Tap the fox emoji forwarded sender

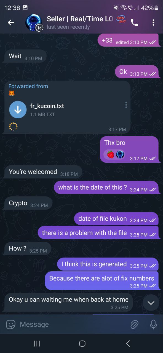point(12,93)
